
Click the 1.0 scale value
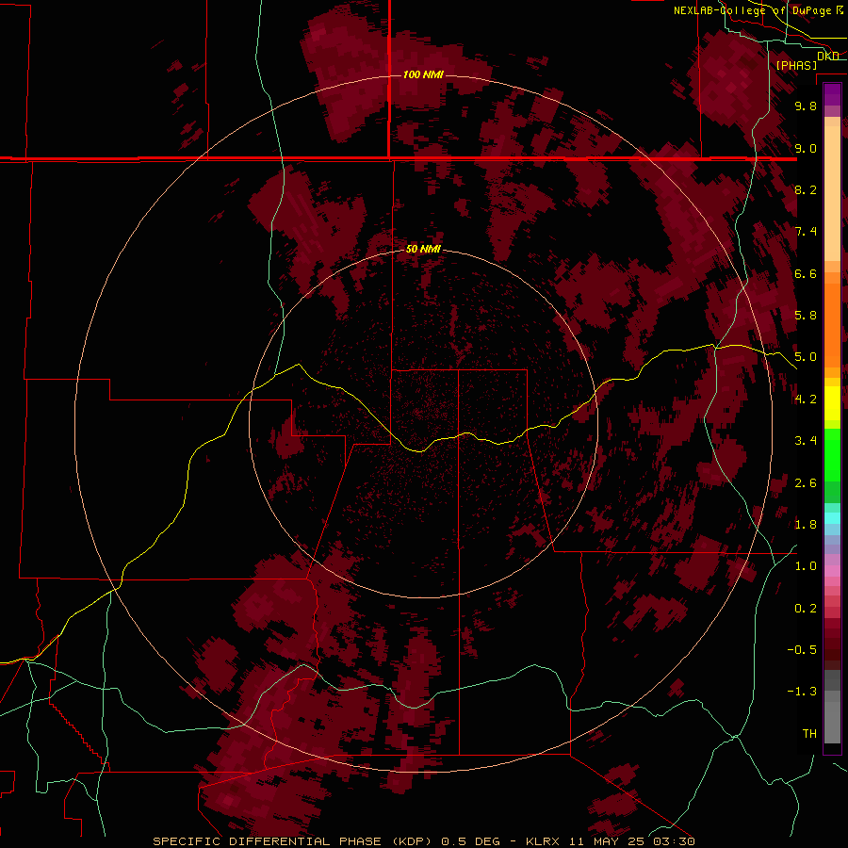[x=806, y=566]
